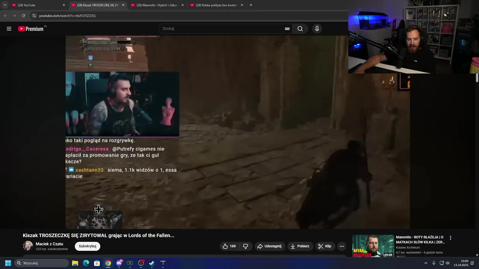This screenshot has width=479, height=269.
Task: Open volume control tray icon
Action: pos(448,263)
